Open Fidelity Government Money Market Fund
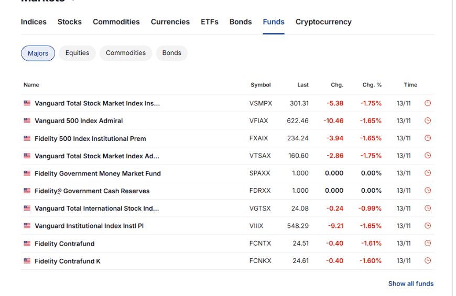Screen dimensions: 456x296 click(x=97, y=173)
